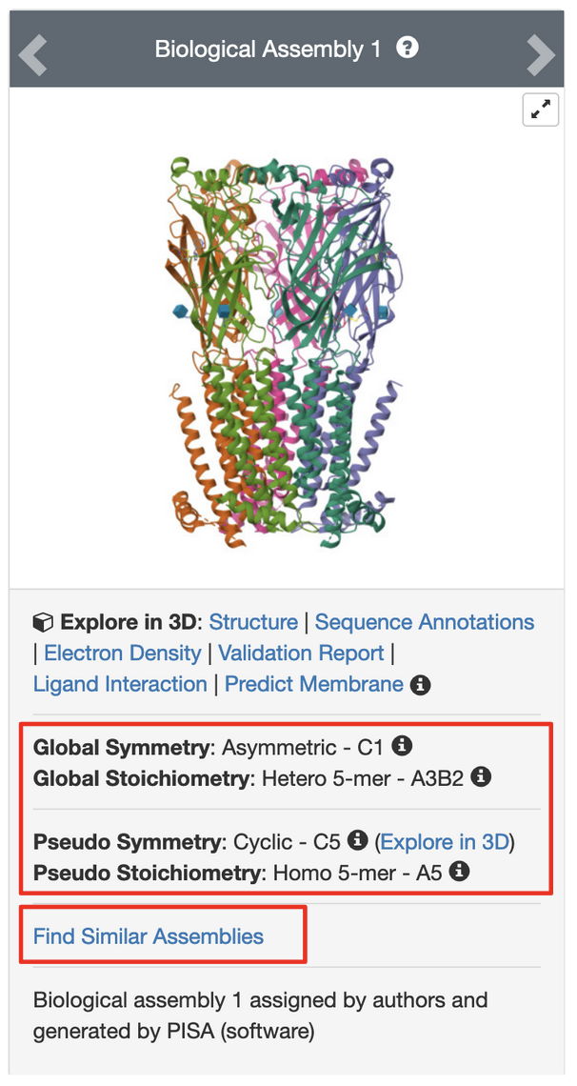Open Ligand Interaction view
This screenshot has width=577, height=1086.
point(120,684)
